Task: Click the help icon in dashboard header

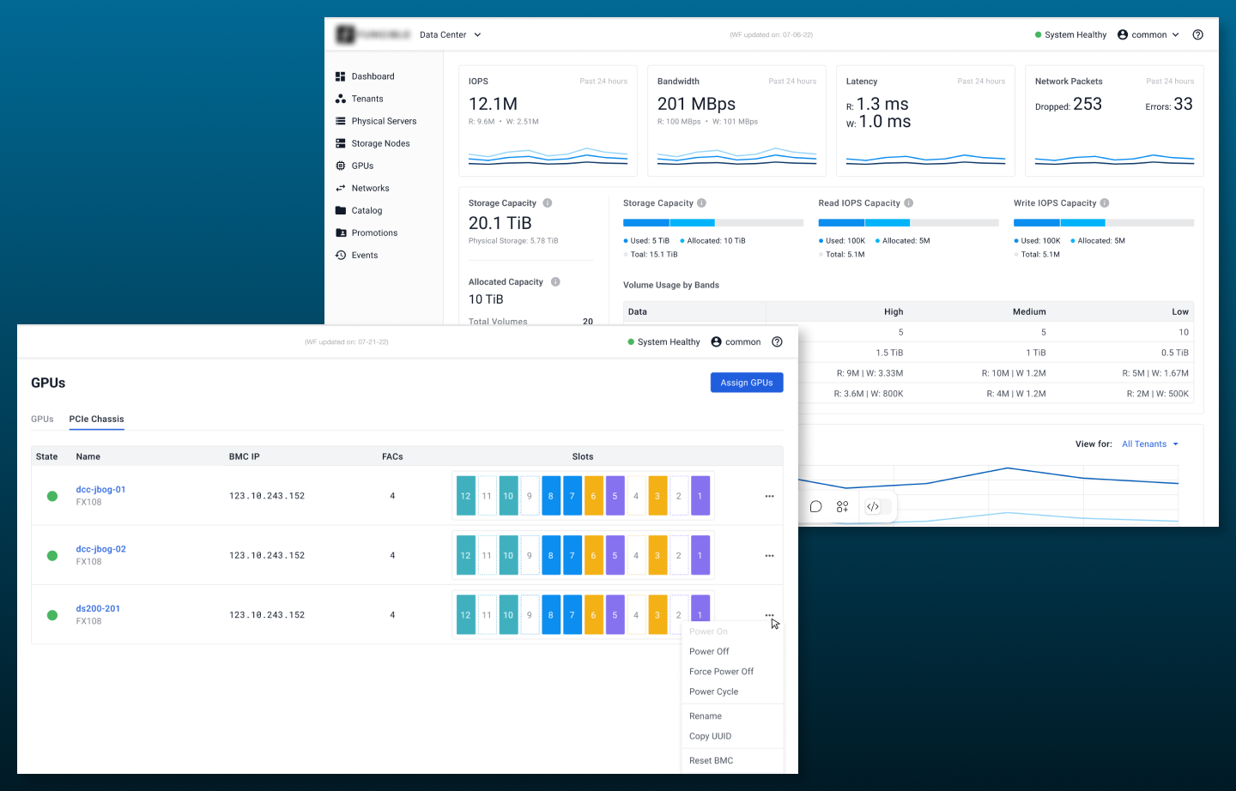Action: tap(1197, 35)
